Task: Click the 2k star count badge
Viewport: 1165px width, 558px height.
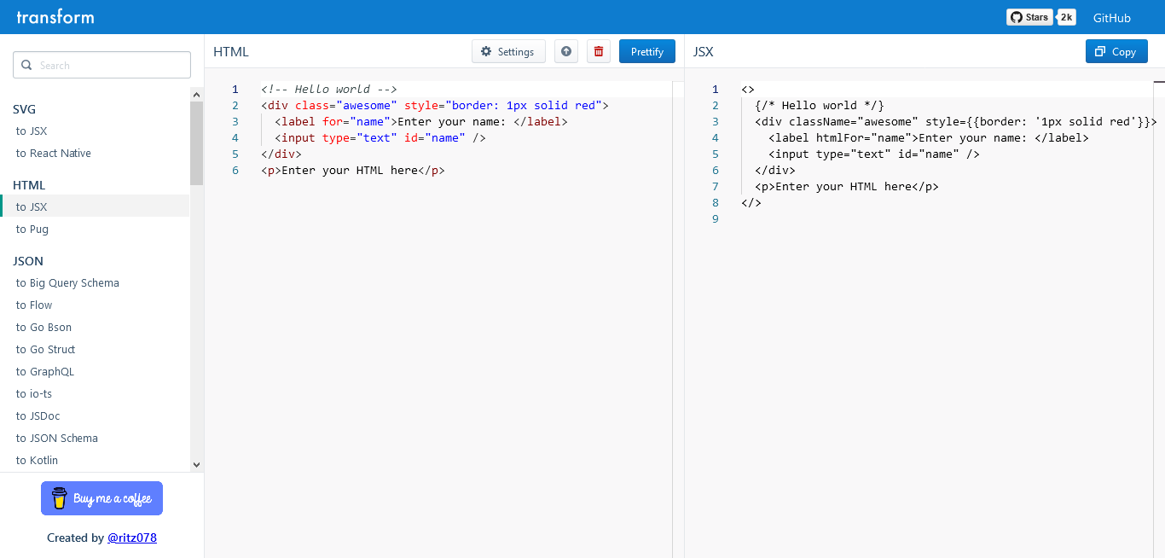Action: pos(1066,16)
